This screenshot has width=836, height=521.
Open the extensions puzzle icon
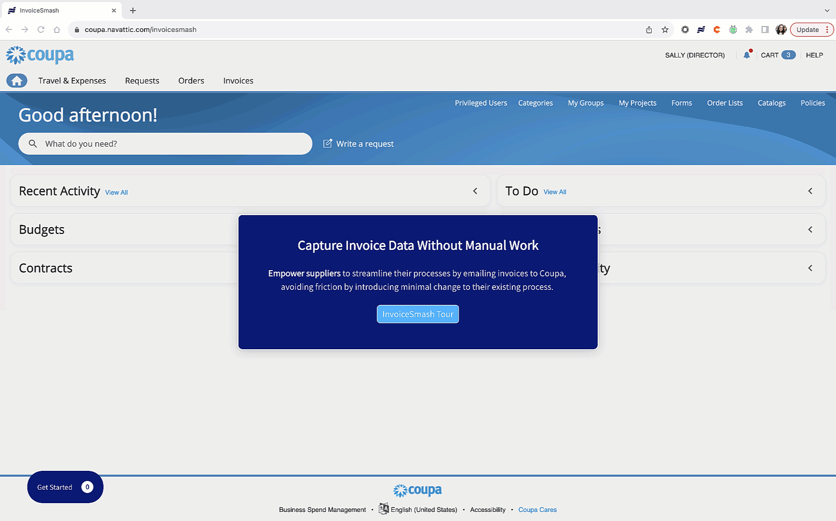click(x=749, y=29)
